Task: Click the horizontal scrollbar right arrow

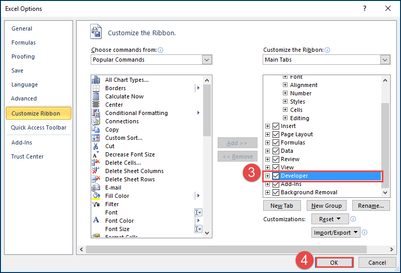Action: tap(391, 249)
